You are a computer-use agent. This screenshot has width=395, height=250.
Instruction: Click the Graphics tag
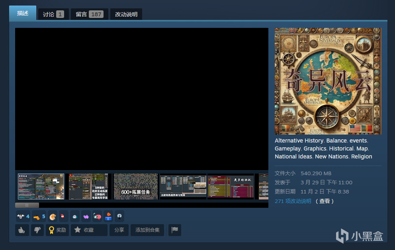315,148
